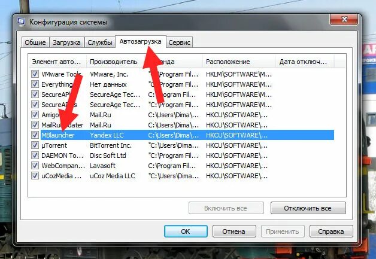This screenshot has width=376, height=259.
Task: Open help with Справка button
Action: coord(331,231)
